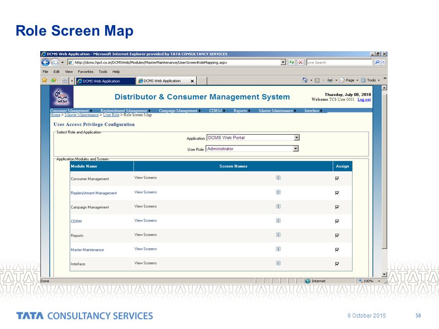The image size is (439, 329).
Task: Click the User Role breadcrumb link
Action: pos(111,115)
